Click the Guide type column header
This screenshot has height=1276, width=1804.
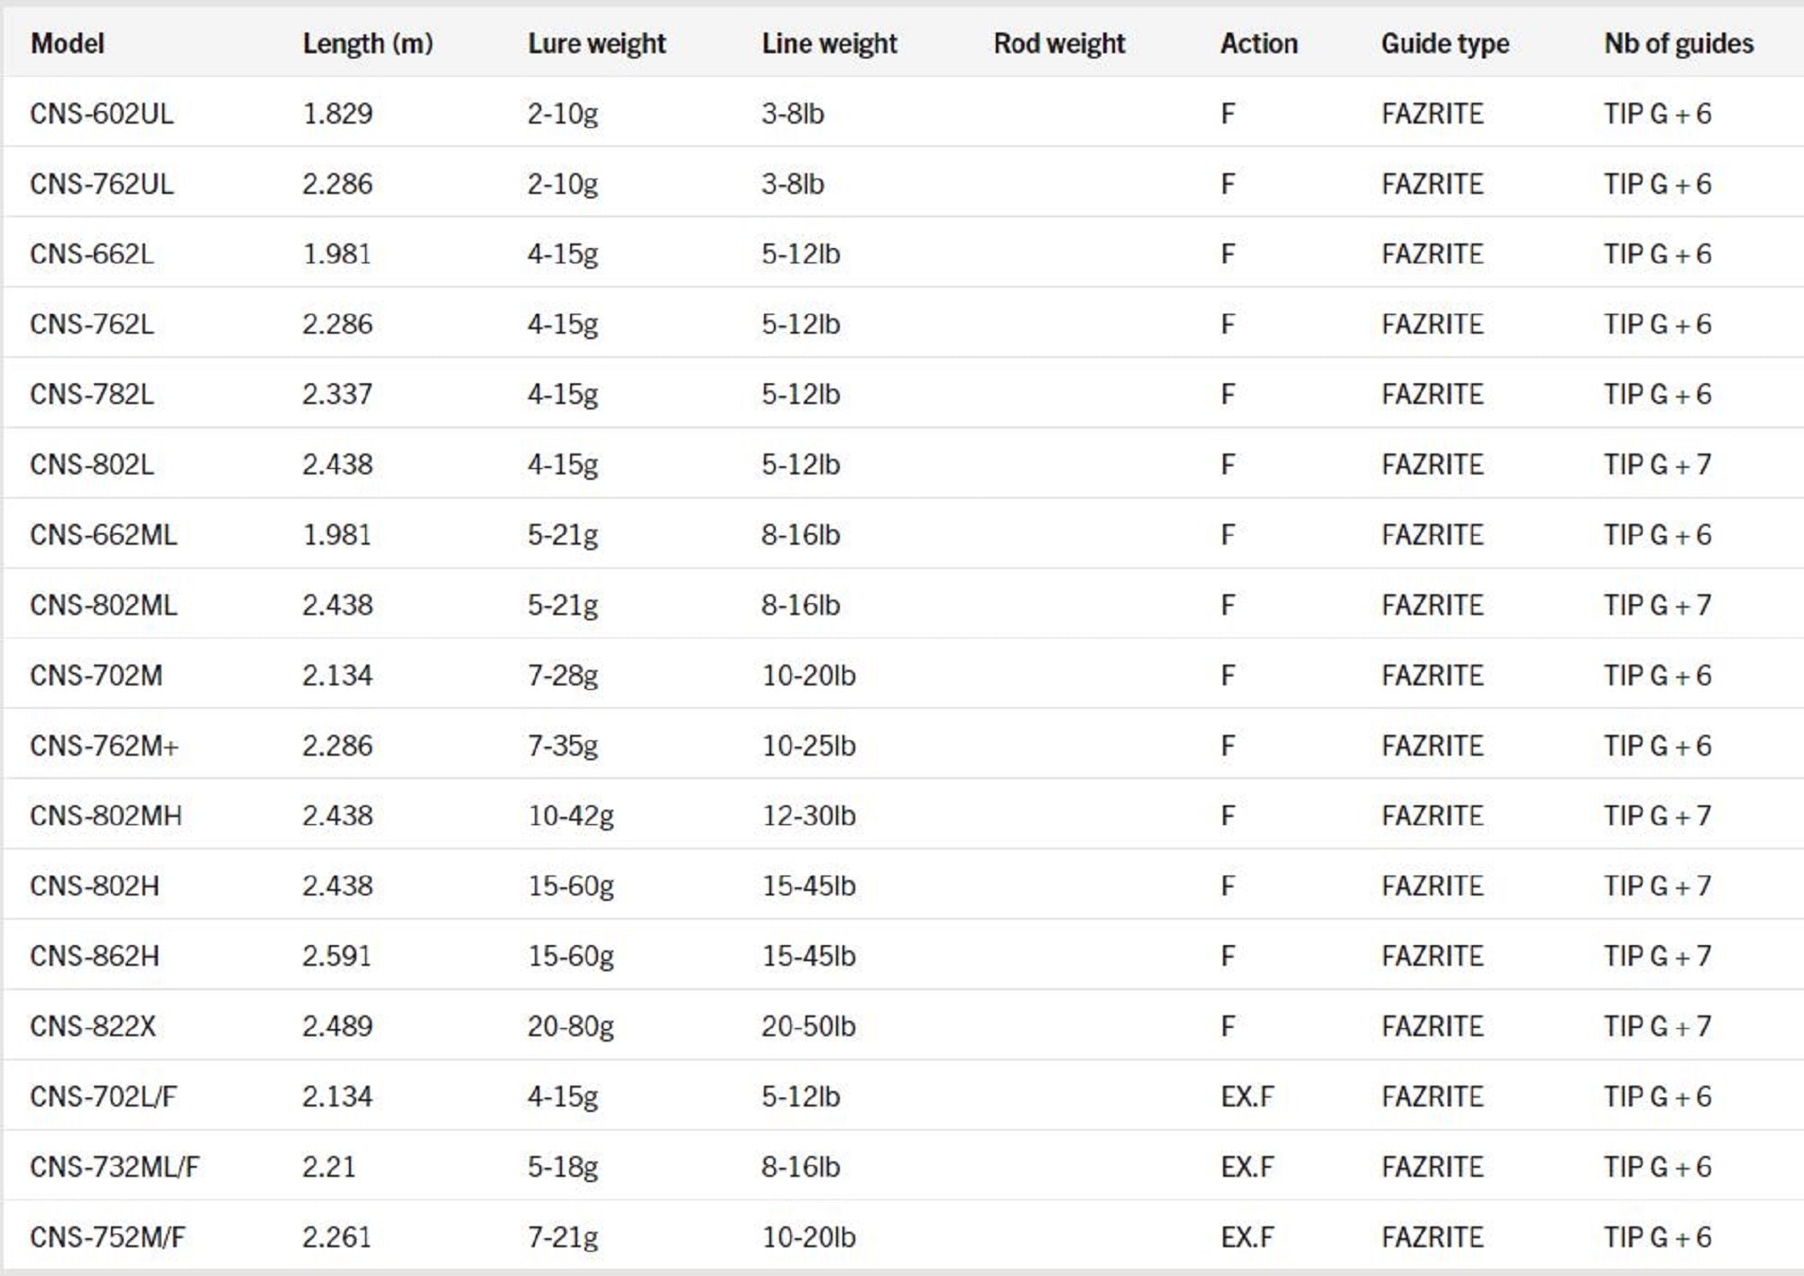pos(1444,43)
